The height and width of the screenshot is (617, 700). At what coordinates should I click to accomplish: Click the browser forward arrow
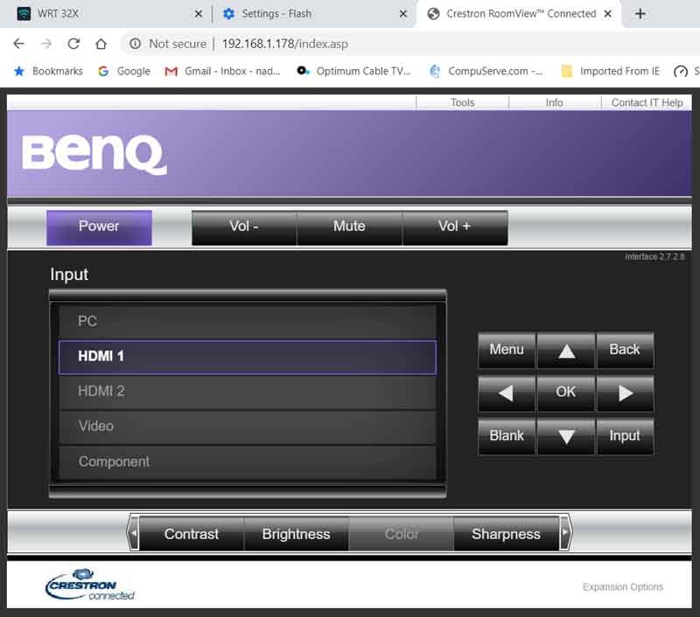[x=46, y=44]
